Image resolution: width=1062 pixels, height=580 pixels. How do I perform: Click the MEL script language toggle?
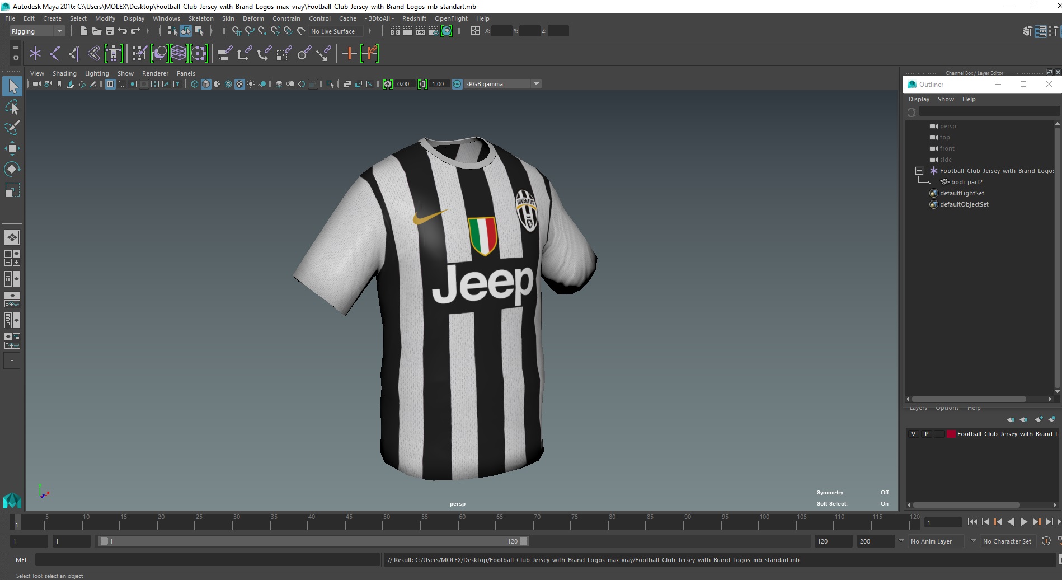coord(21,560)
